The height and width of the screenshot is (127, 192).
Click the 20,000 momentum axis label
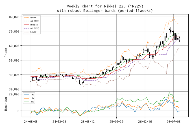14,94
